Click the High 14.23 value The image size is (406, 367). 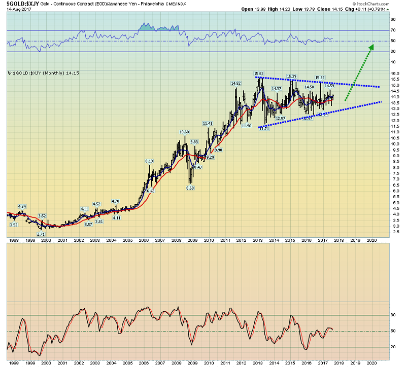(279, 9)
